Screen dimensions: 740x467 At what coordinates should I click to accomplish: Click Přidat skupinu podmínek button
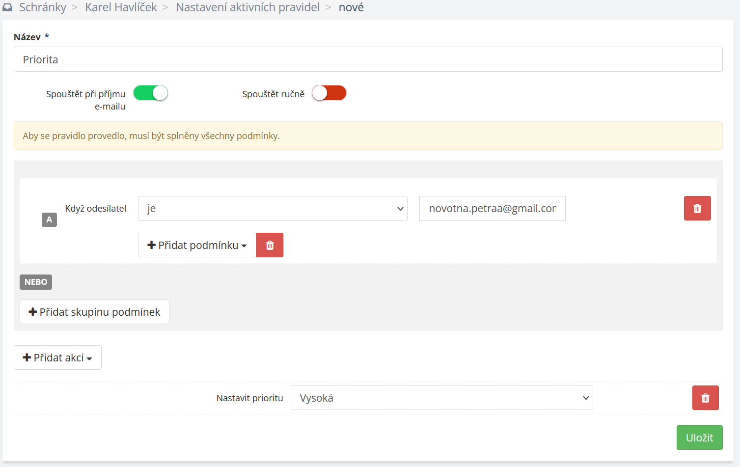[94, 312]
